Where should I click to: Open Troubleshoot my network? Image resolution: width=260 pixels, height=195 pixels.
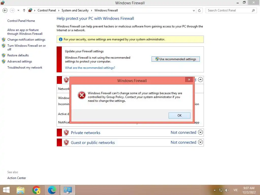click(x=25, y=68)
